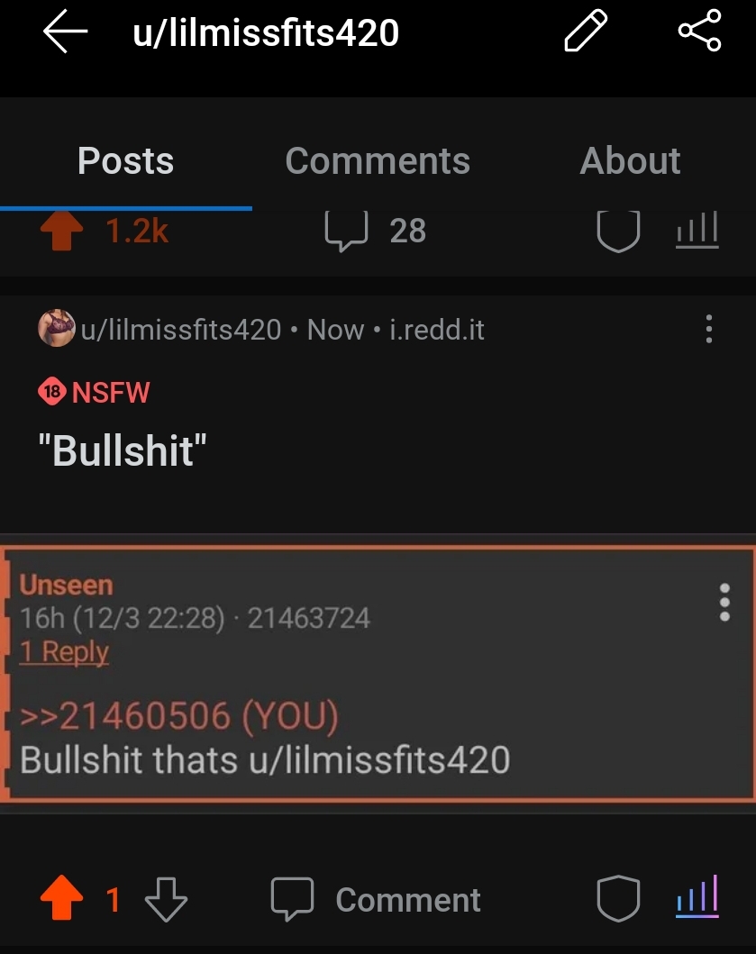Open the NSFW "Bullshit" post title

click(123, 450)
